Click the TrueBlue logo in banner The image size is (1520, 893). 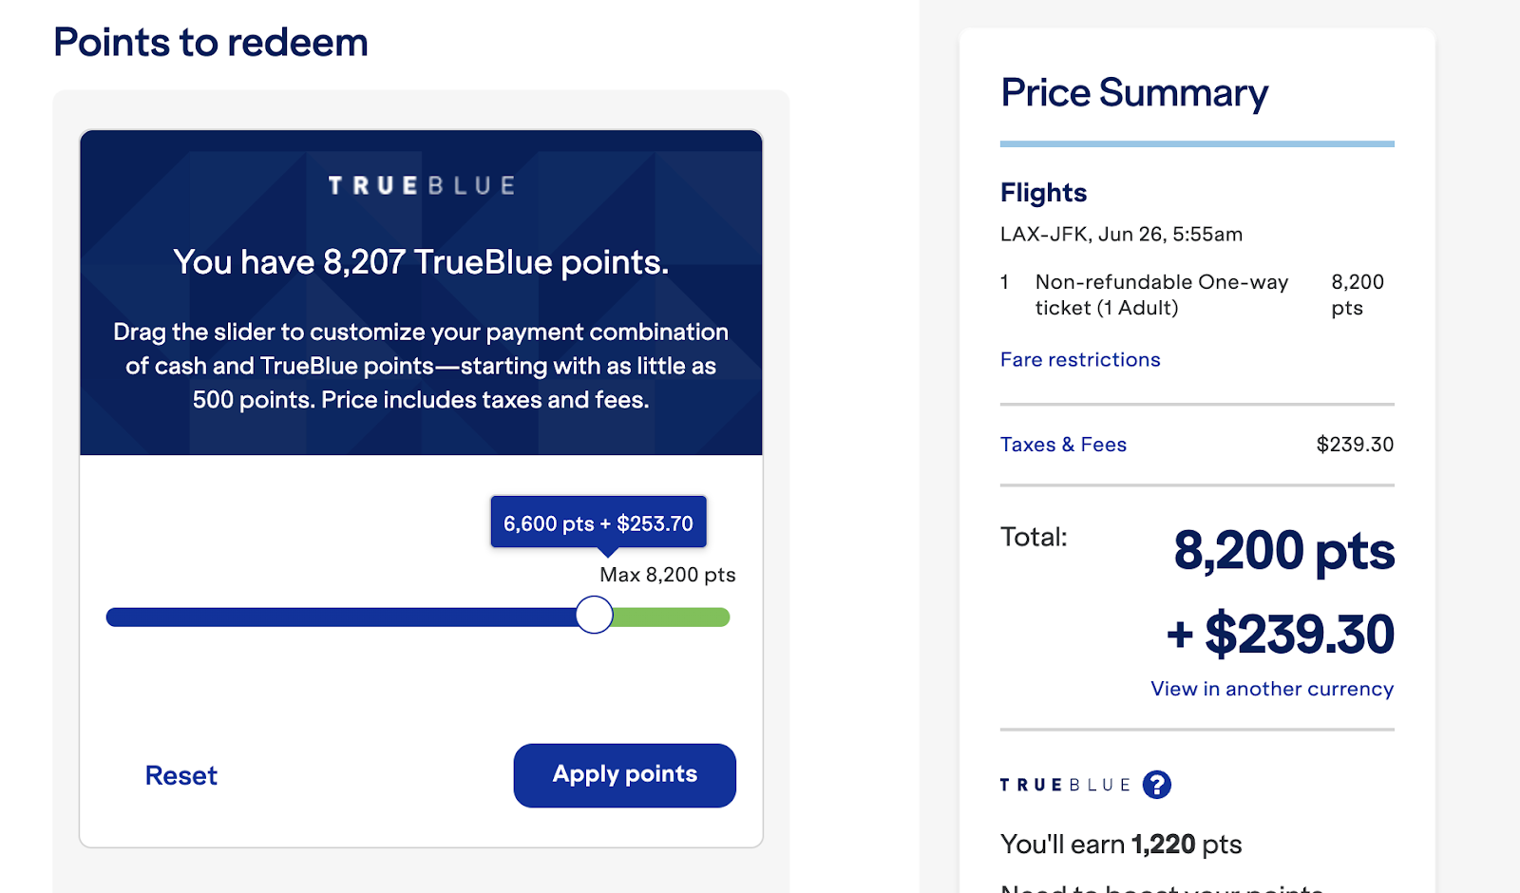422,185
